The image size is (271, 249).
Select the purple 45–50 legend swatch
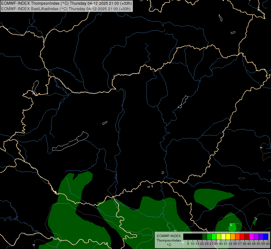point(256,237)
